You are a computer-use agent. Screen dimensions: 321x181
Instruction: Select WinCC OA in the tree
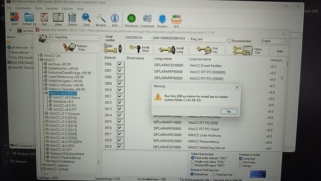coord(52,55)
